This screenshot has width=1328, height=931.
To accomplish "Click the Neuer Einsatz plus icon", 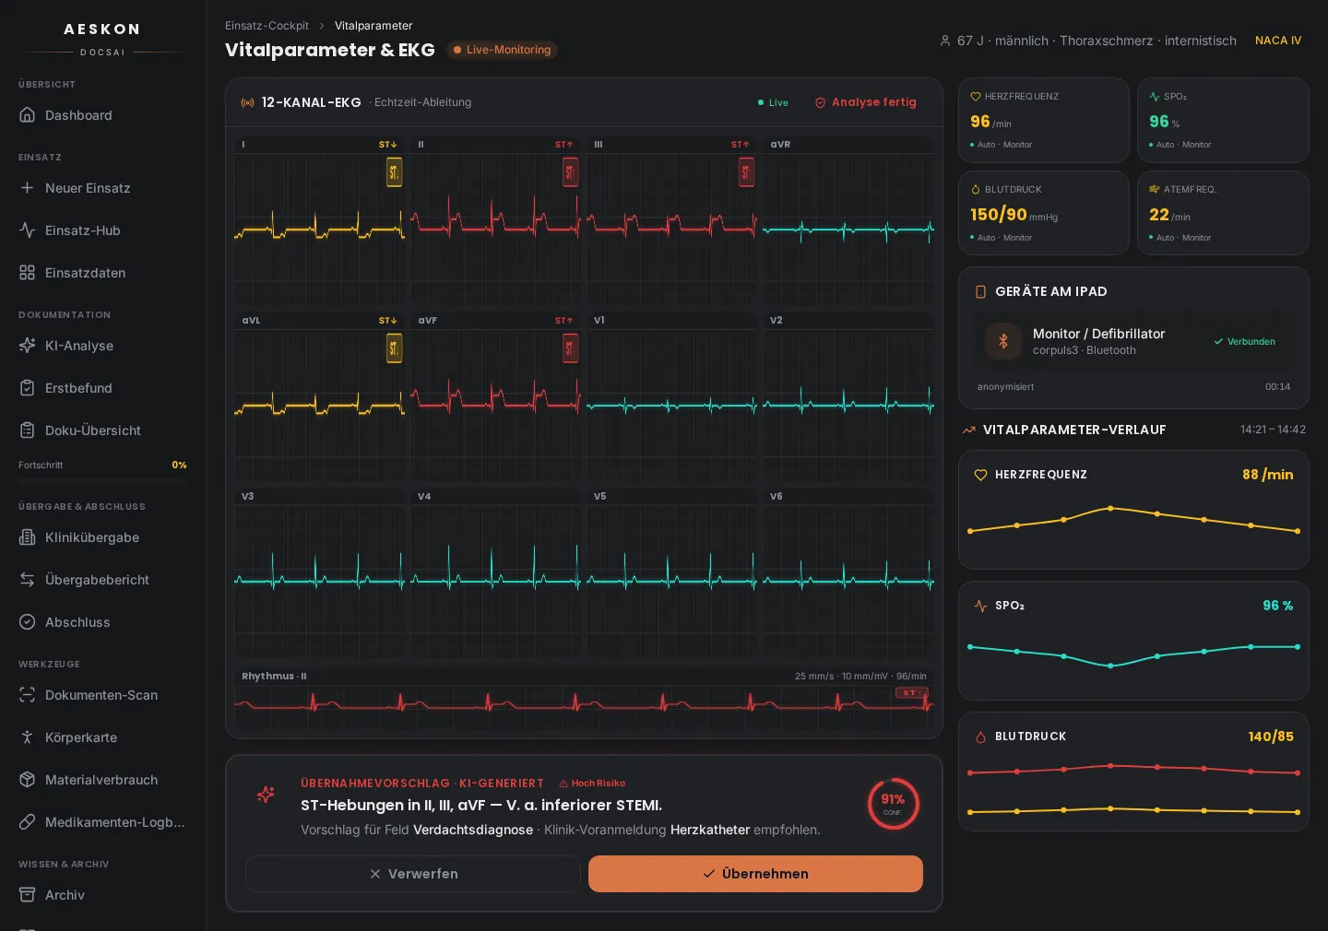I will click(28, 188).
